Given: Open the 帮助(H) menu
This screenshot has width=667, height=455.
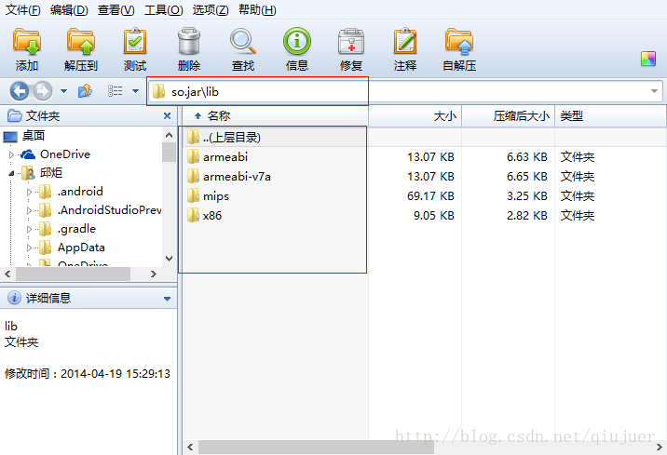Looking at the screenshot, I should [x=257, y=10].
